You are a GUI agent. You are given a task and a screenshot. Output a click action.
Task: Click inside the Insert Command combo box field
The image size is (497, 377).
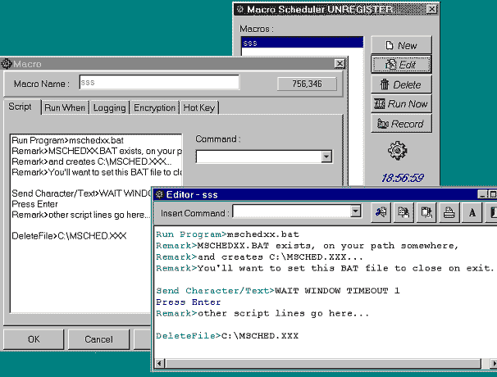point(291,211)
